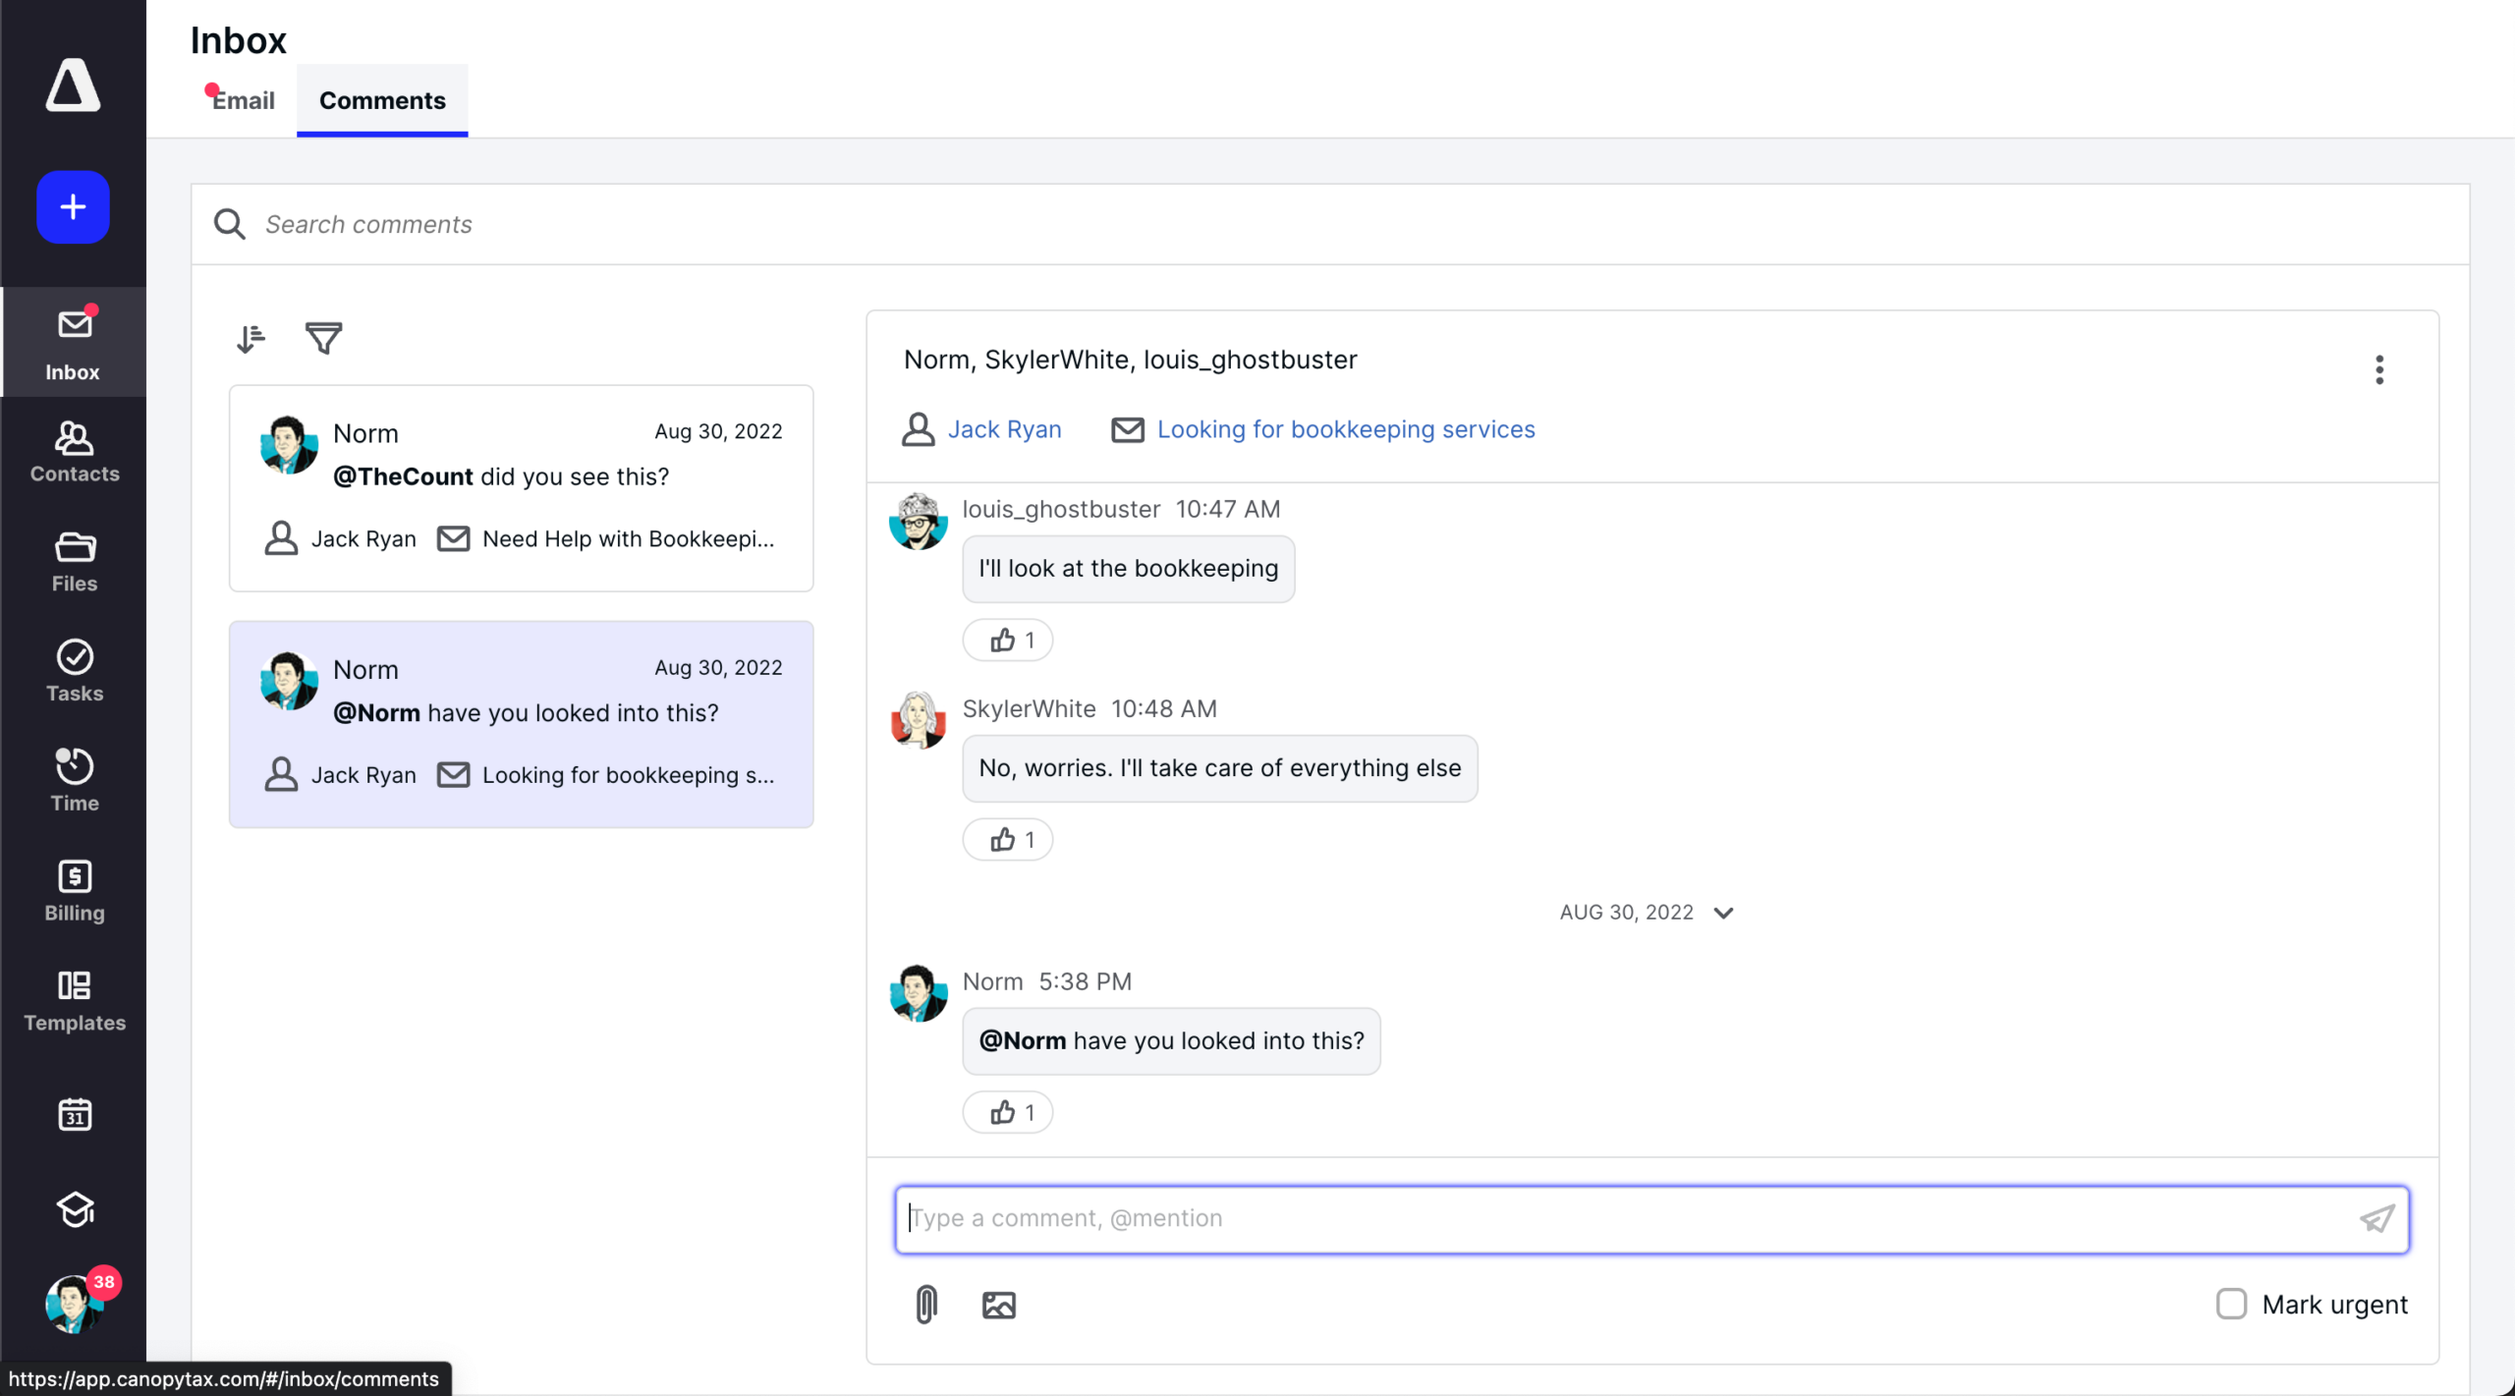Click the blue plus create button
The height and width of the screenshot is (1396, 2515).
[73, 207]
